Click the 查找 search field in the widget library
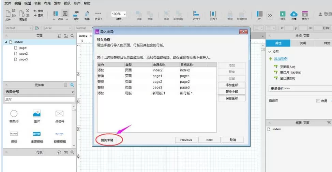Image resolution: width=332 pixels, height=172 pixels. point(40,99)
